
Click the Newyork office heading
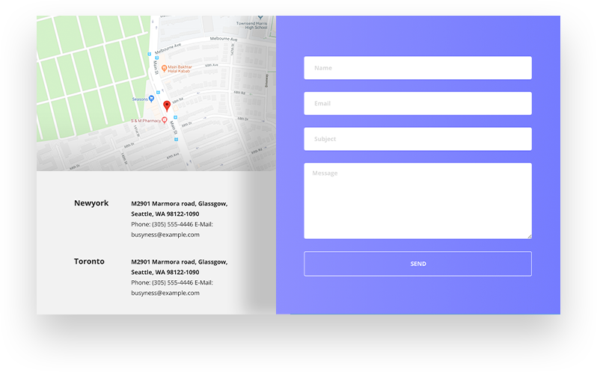(91, 203)
